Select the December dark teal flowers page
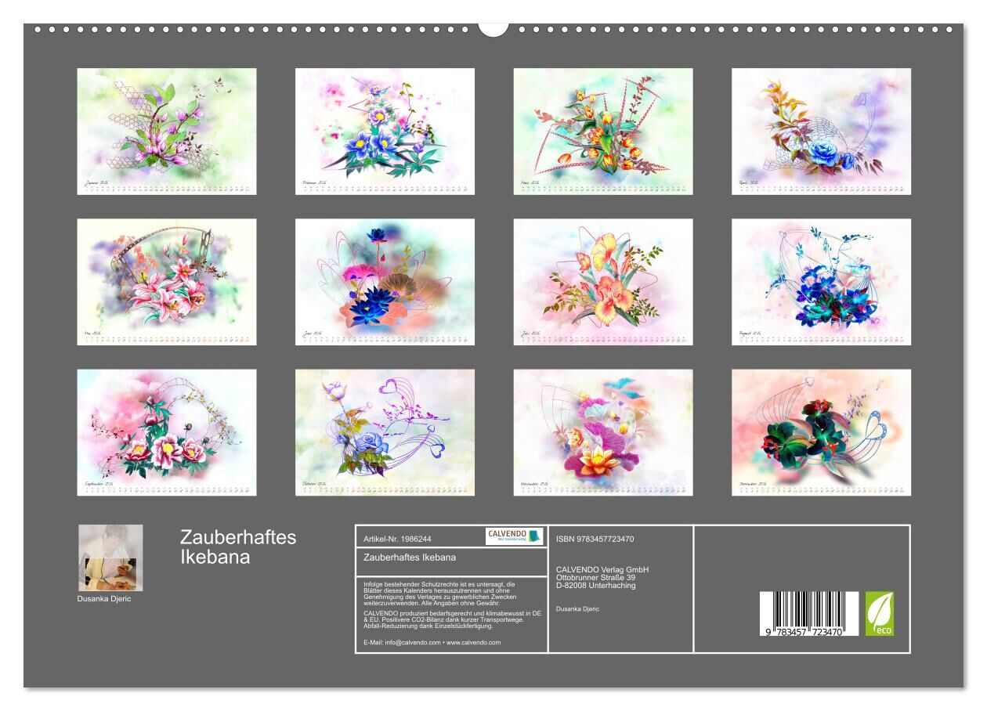 [821, 432]
